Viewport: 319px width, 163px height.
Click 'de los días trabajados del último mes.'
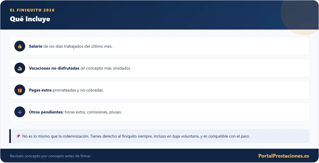pos(78,46)
